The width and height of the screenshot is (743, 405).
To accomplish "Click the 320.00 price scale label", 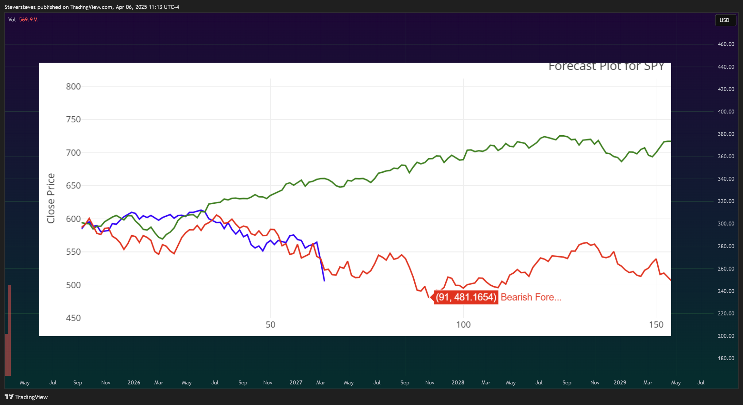I will click(726, 201).
